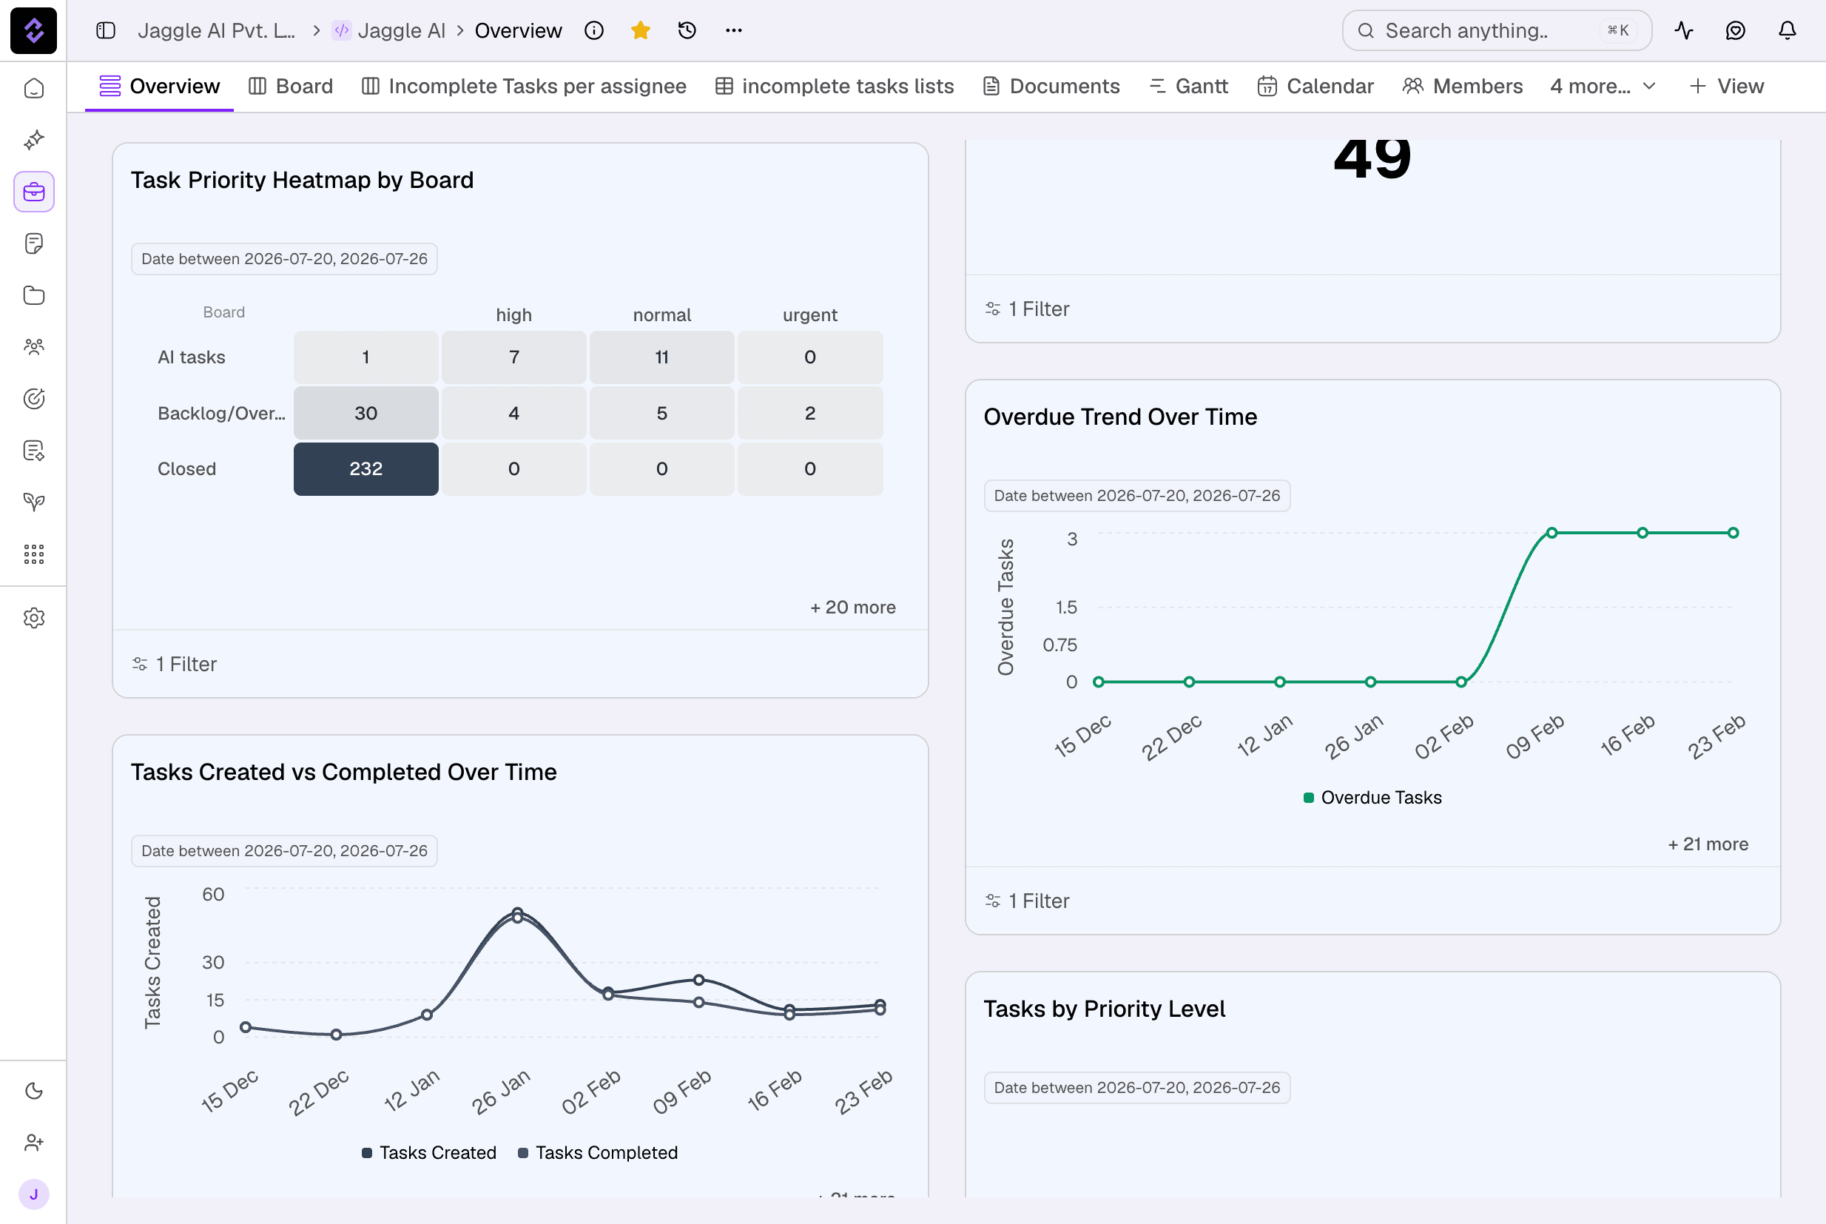Click the Overview breadcrumb
This screenshot has height=1224, width=1826.
(x=518, y=30)
